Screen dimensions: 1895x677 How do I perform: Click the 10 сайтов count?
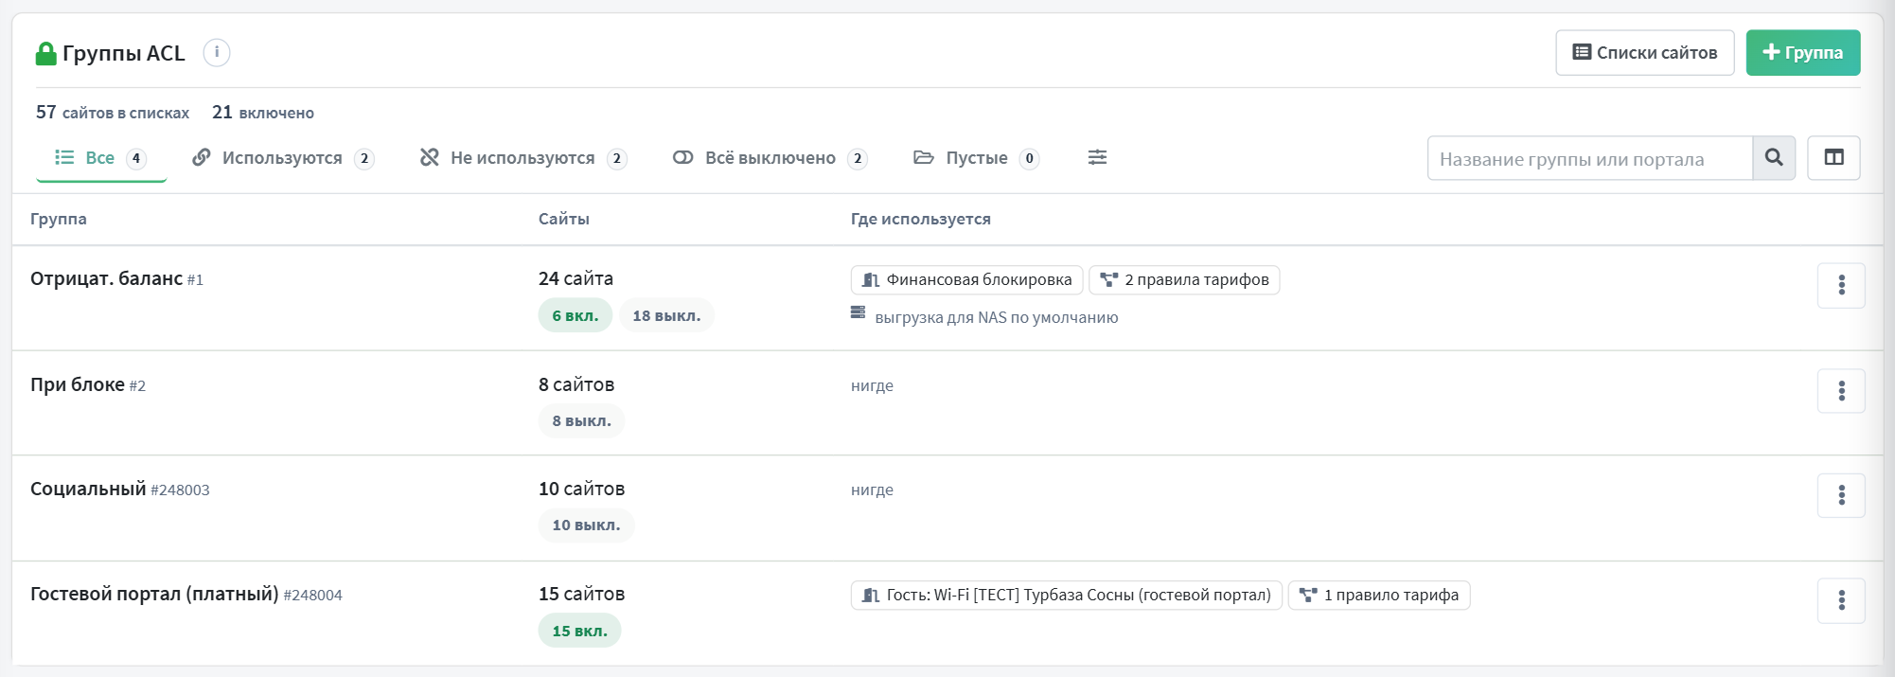point(581,489)
